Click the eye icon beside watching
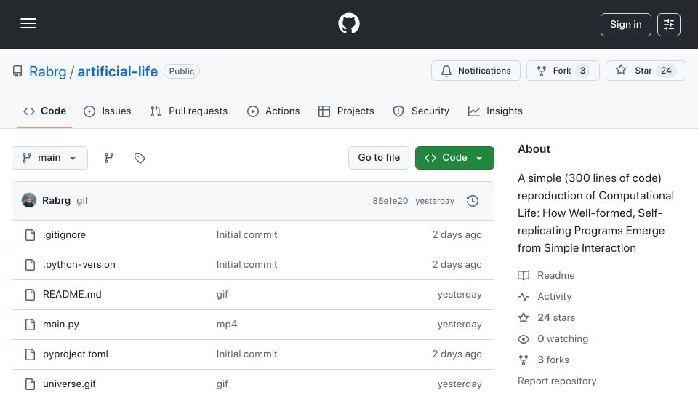The image size is (698, 393). [x=523, y=339]
